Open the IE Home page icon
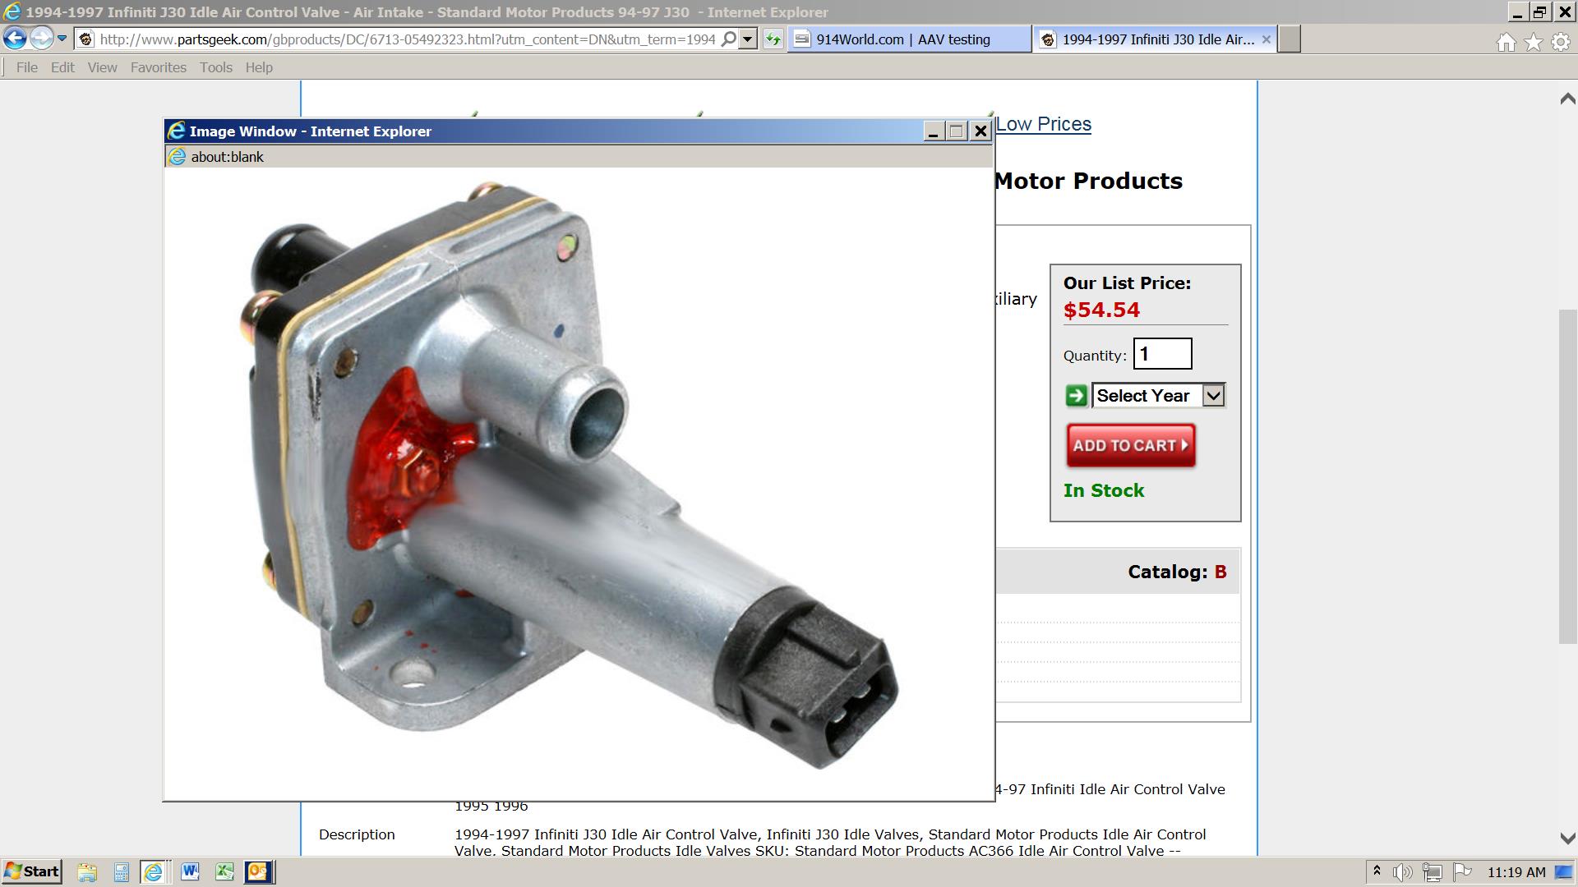1578x887 pixels. pos(1506,43)
